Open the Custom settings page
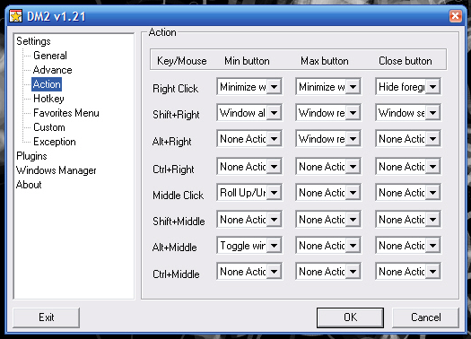Screen dimensions: 471x339 point(49,127)
